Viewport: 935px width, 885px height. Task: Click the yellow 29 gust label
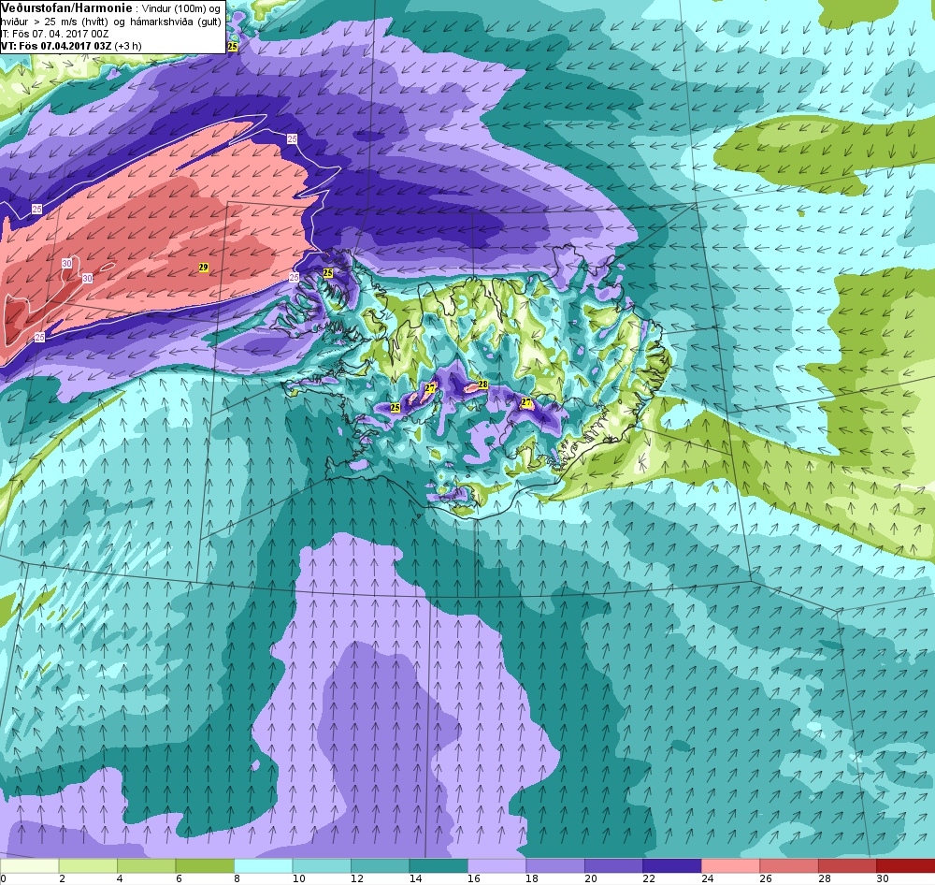tap(203, 268)
